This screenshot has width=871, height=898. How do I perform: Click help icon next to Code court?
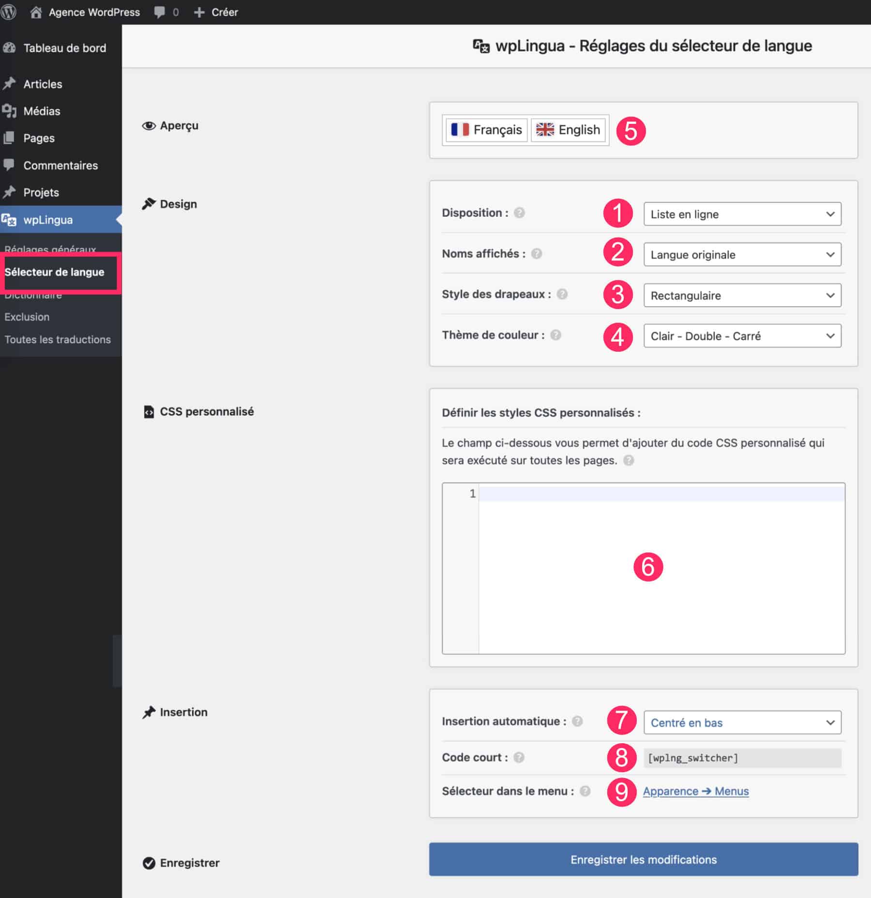click(519, 757)
